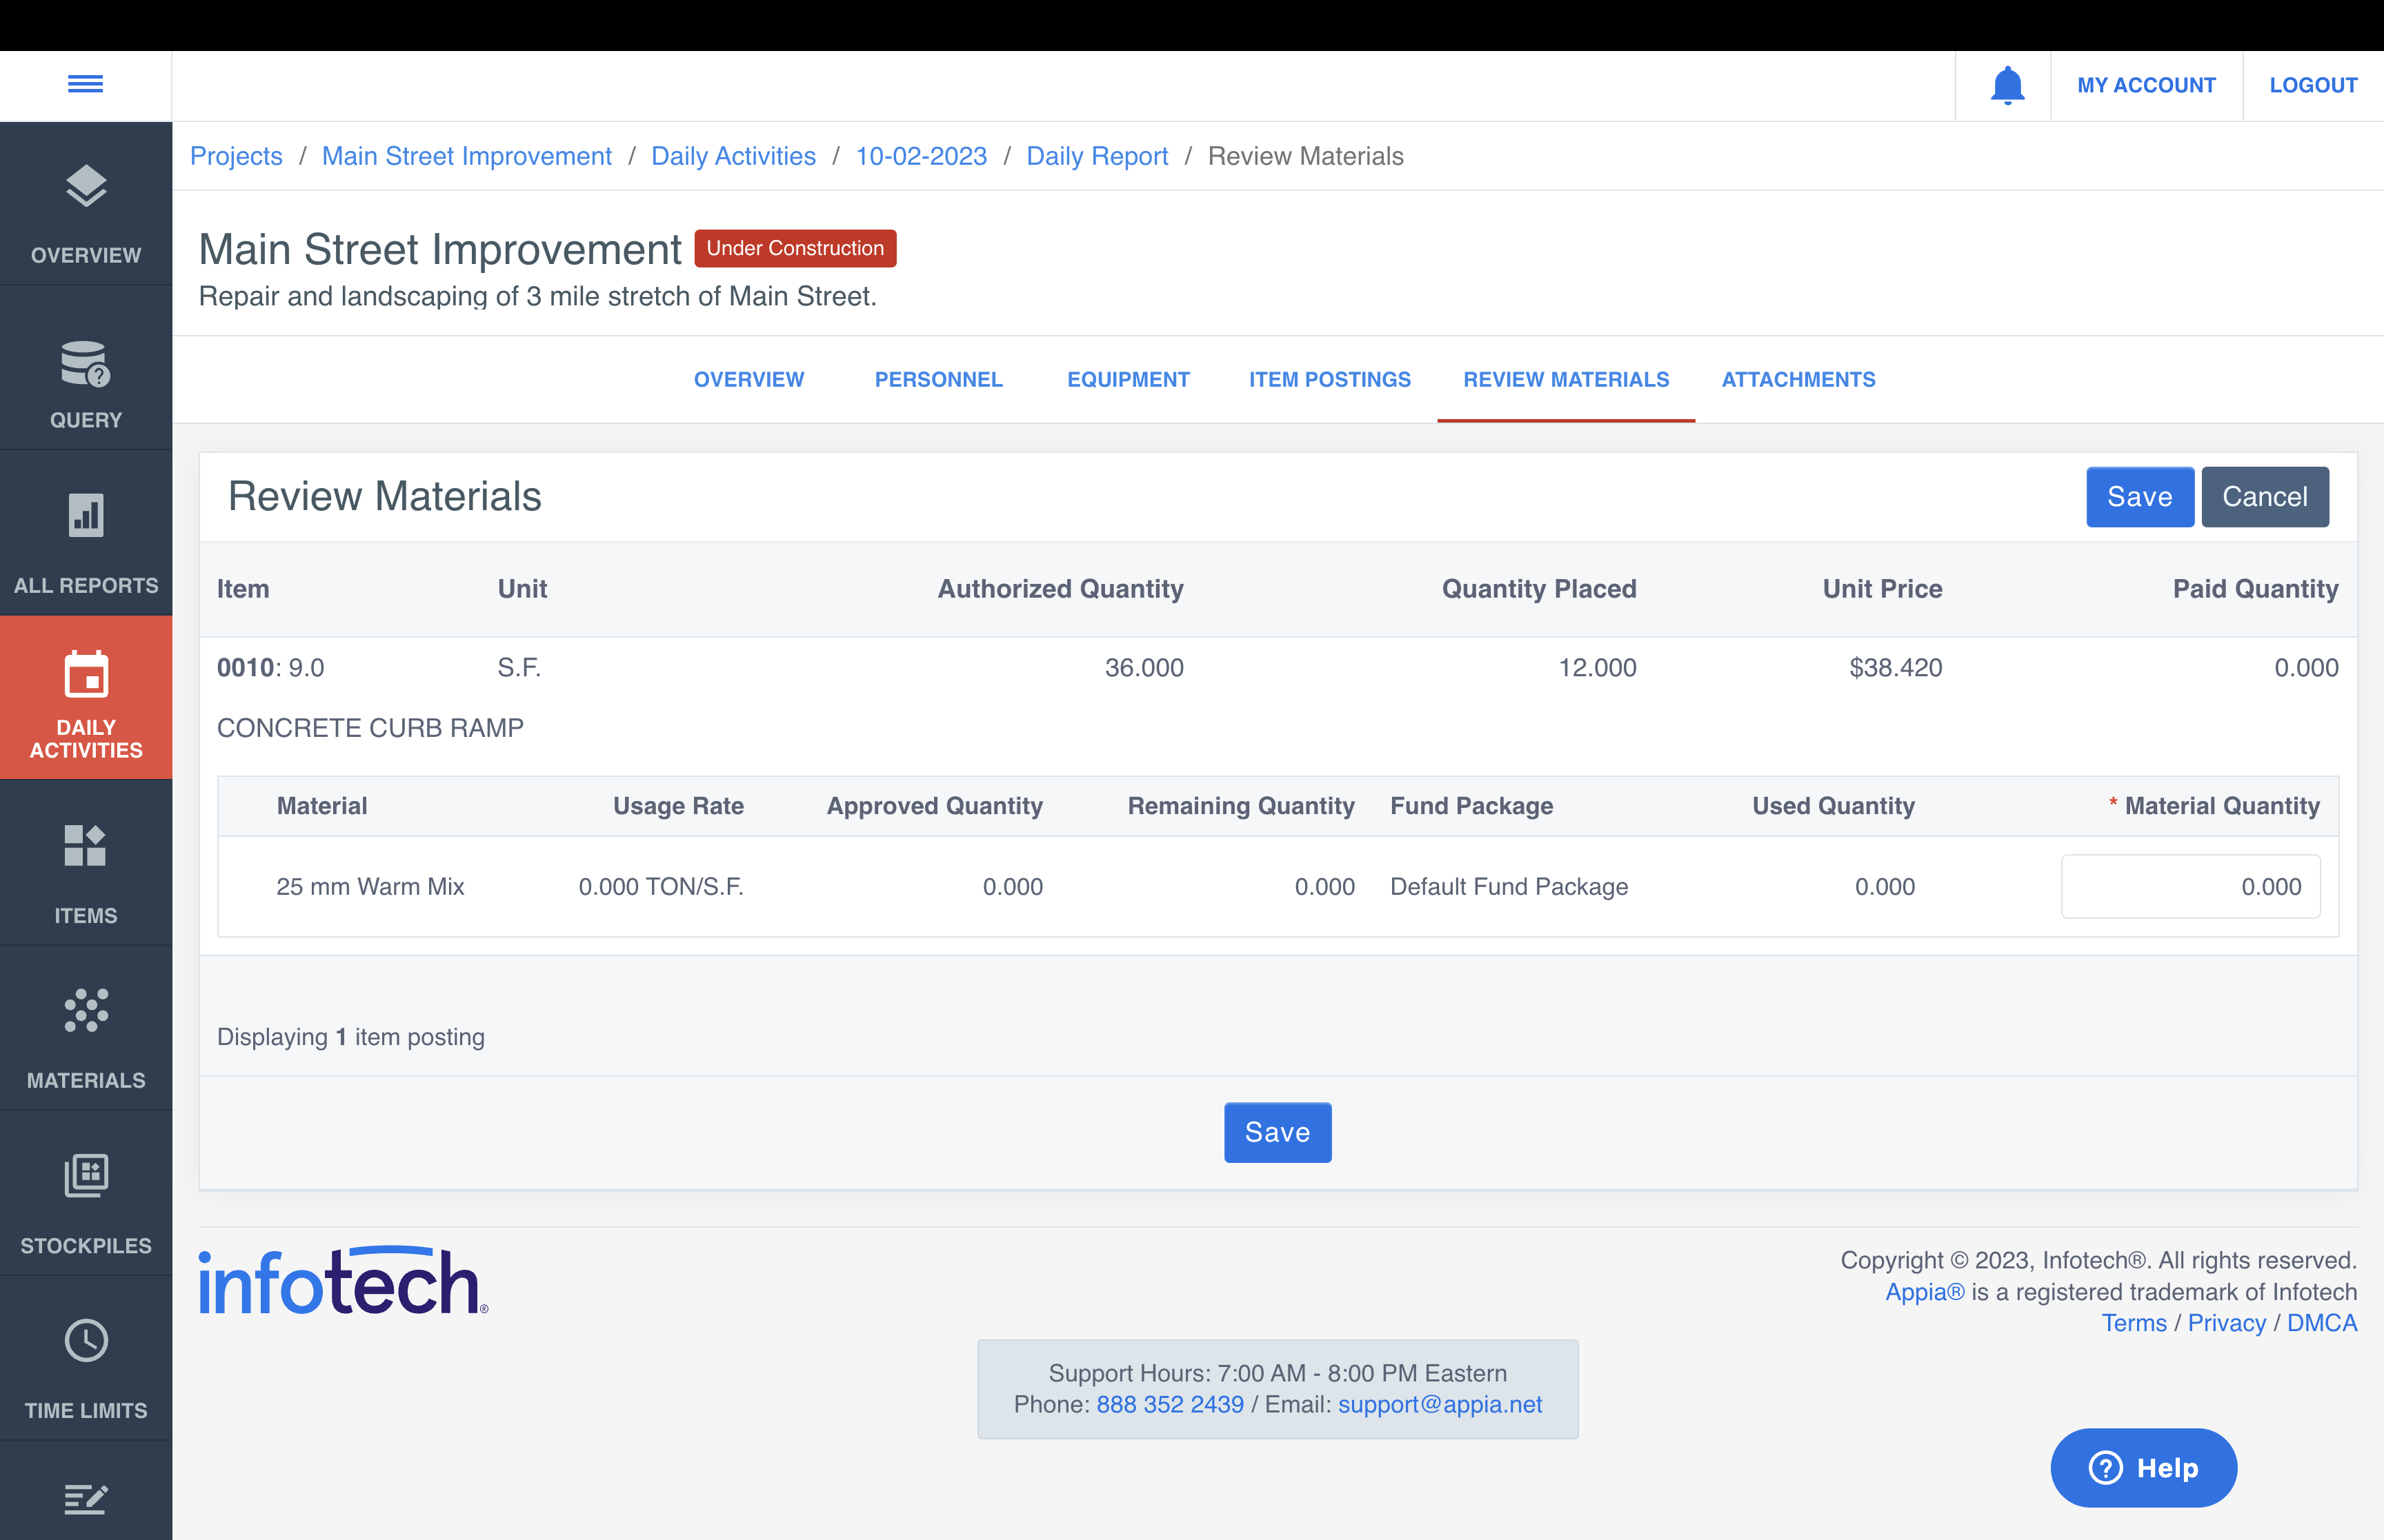
Task: Select the Daily Activities calendar icon
Action: point(85,676)
